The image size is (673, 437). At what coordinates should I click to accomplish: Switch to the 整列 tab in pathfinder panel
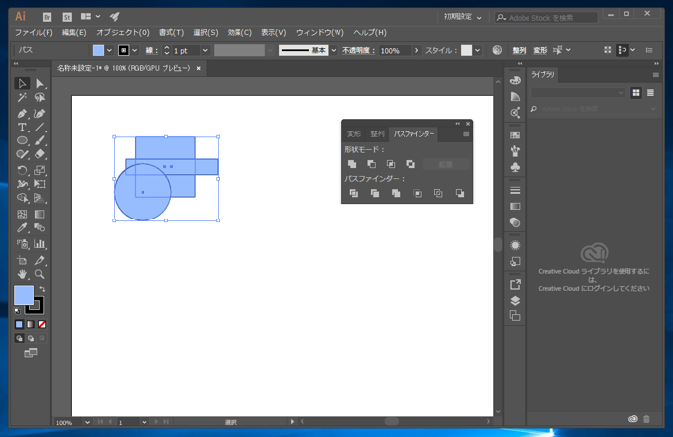click(x=377, y=134)
